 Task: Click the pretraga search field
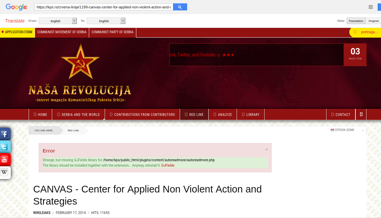point(366,32)
